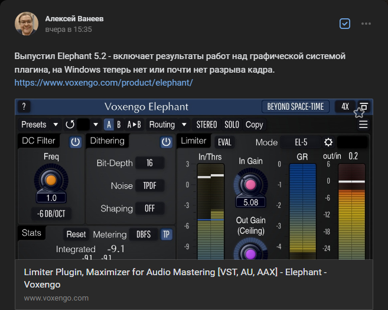This screenshot has width=388, height=310.
Task: Open the Noise TPDF selector
Action: pos(149,185)
